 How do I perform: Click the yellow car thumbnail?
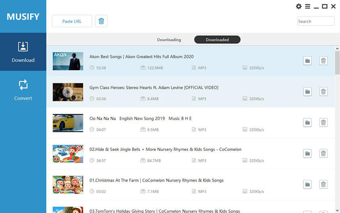[x=68, y=123]
